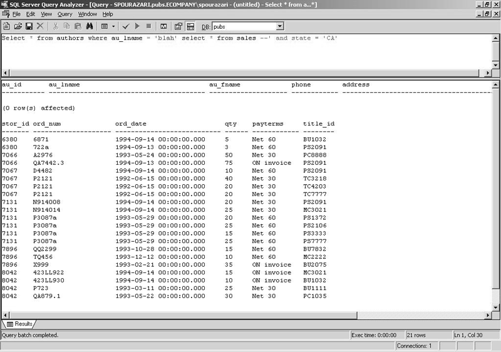Image resolution: width=501 pixels, height=352 pixels.
Task: Click order number N914008
Action: point(46,202)
